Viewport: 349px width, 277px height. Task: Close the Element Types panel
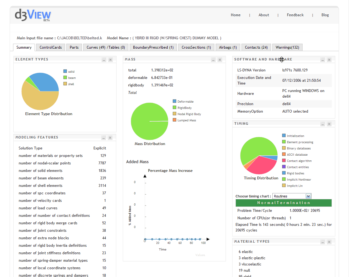pos(110,60)
